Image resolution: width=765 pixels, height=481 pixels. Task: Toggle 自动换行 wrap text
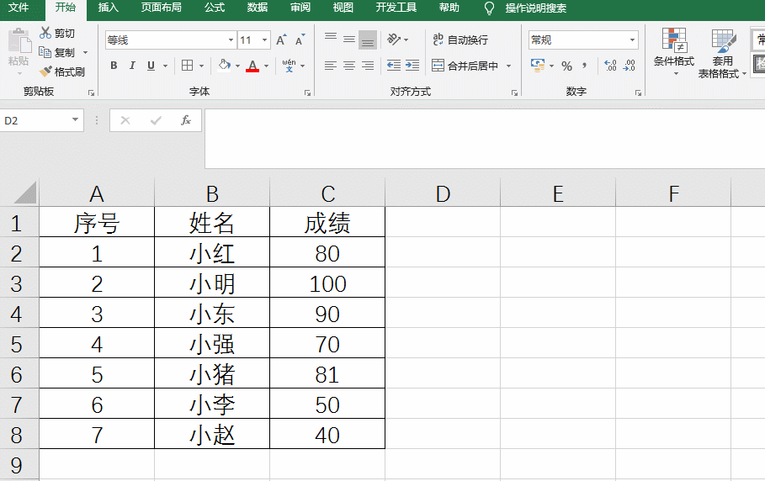click(460, 40)
